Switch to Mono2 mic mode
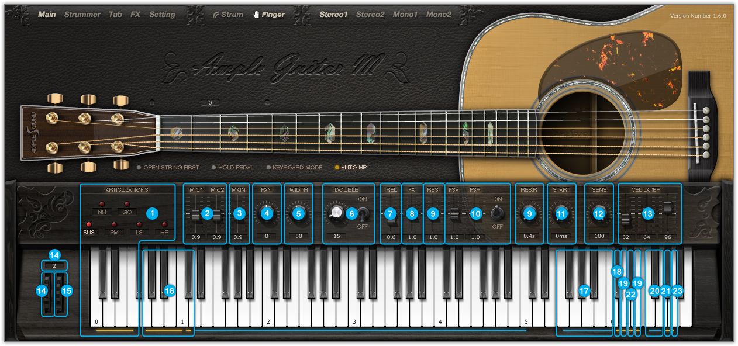This screenshot has height=346, width=738. pyautogui.click(x=439, y=15)
